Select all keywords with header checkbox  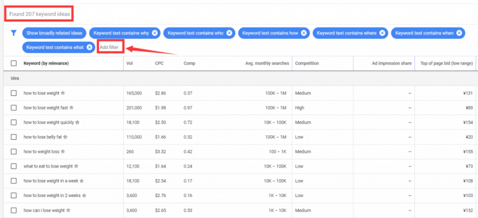point(13,63)
